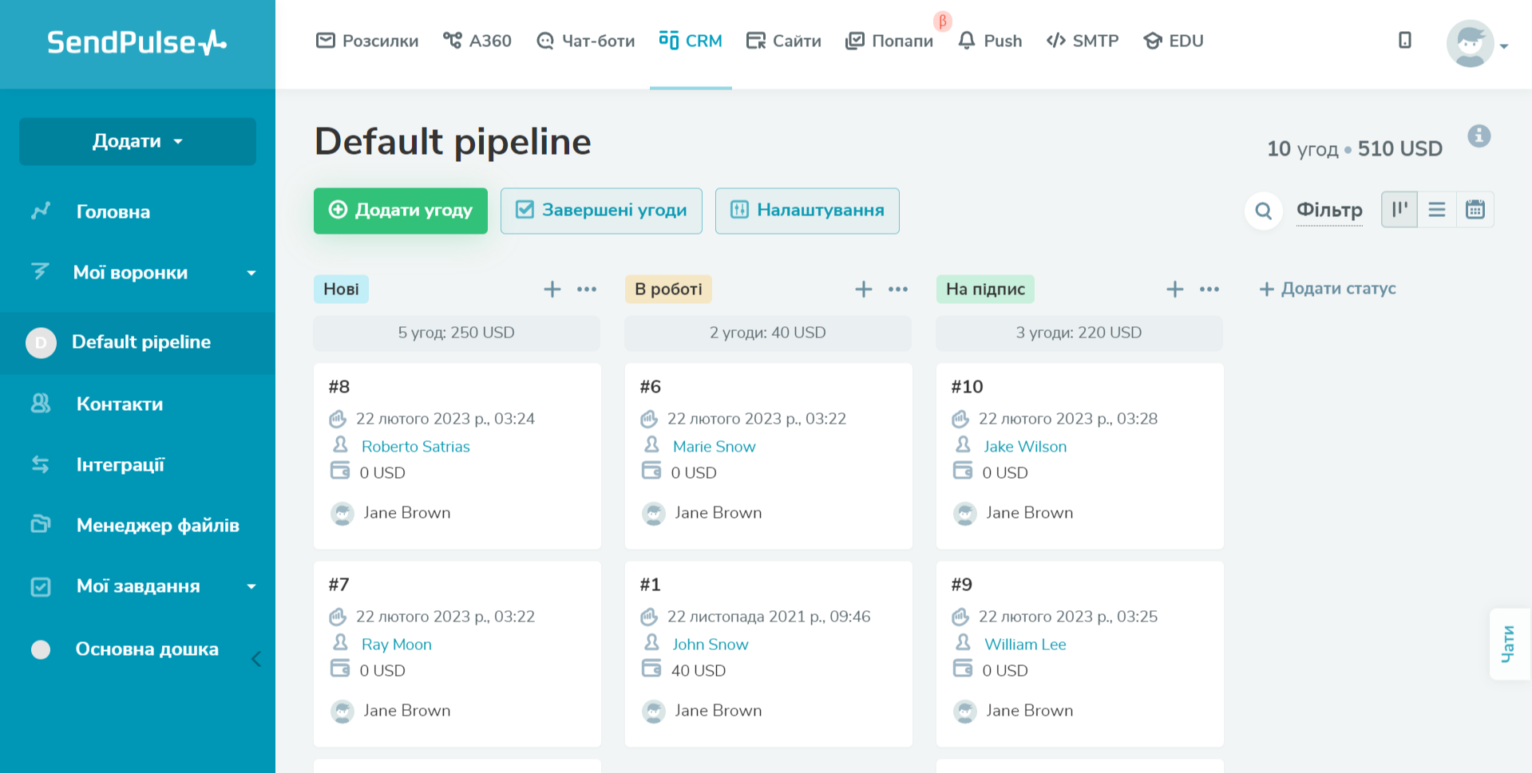Viewport: 1532px width, 773px height.
Task: Switch to list view
Action: click(x=1437, y=210)
